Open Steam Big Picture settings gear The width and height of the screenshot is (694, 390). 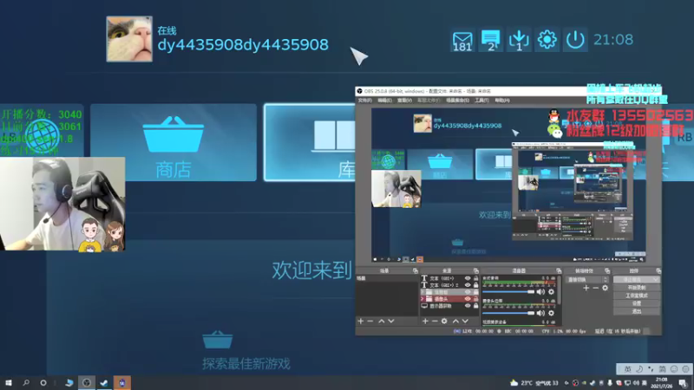click(x=547, y=40)
